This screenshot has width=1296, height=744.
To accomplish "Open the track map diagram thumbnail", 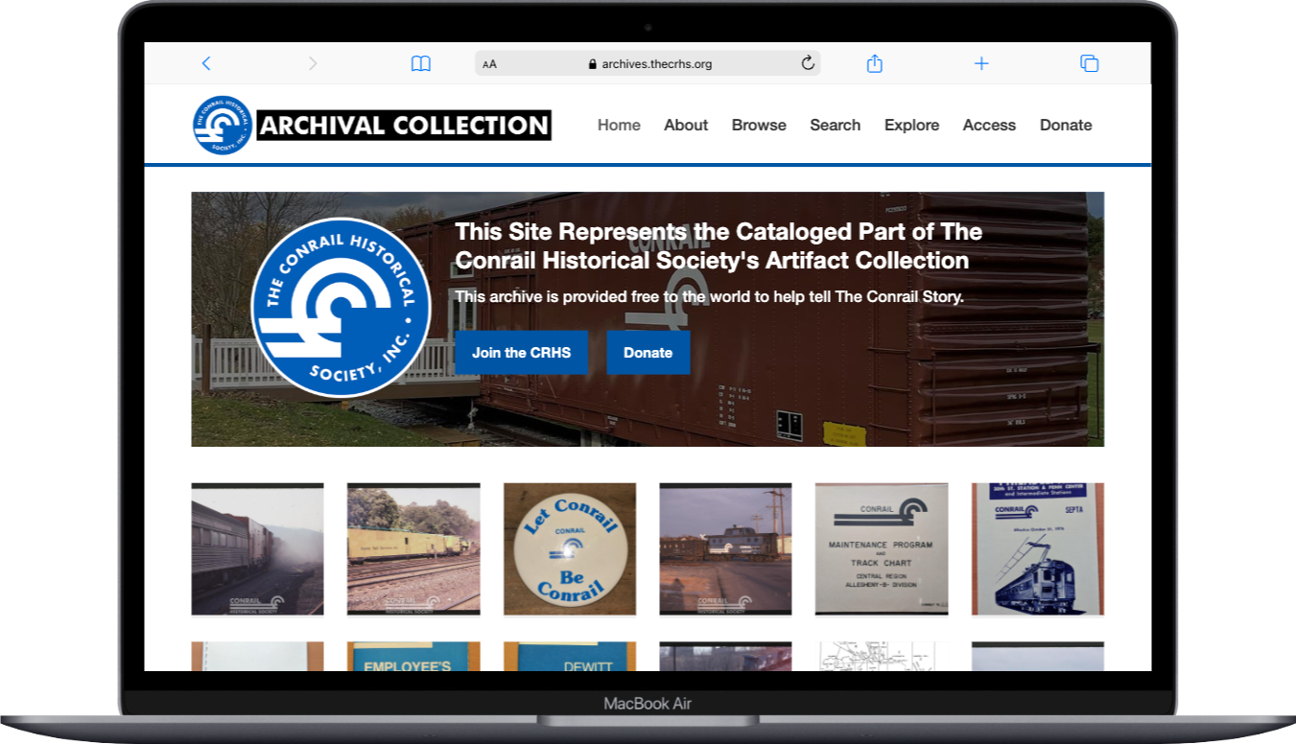I will pos(882,657).
